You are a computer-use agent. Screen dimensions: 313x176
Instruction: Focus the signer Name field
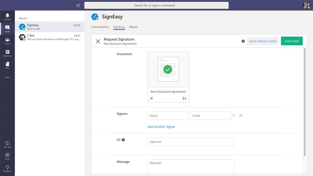pos(168,116)
